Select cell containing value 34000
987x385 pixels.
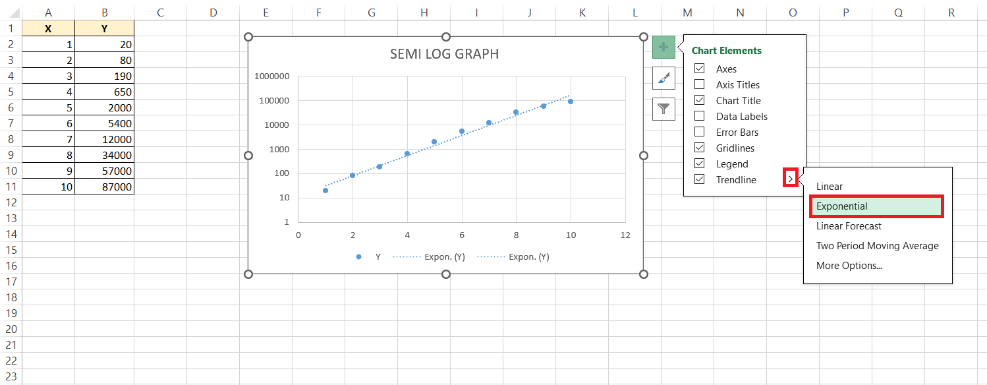coord(104,155)
